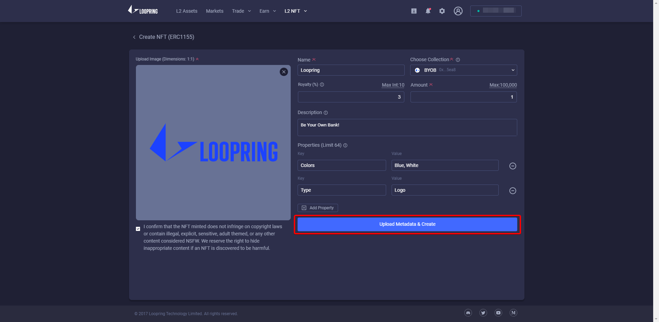Click the copyright footer text
Screen dimensions: 659x322
click(186, 314)
